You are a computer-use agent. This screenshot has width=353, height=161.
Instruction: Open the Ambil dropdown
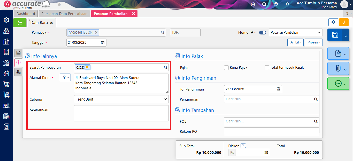(x=296, y=42)
